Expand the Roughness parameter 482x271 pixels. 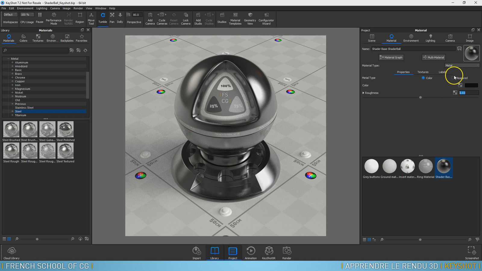[363, 93]
